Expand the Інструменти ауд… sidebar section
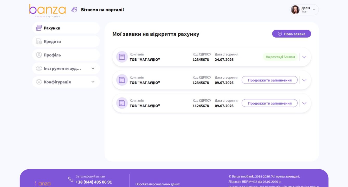This screenshot has height=187, width=348. 93,68
